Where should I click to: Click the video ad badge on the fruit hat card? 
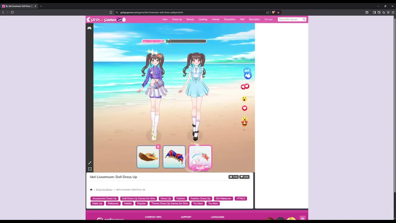click(x=158, y=146)
